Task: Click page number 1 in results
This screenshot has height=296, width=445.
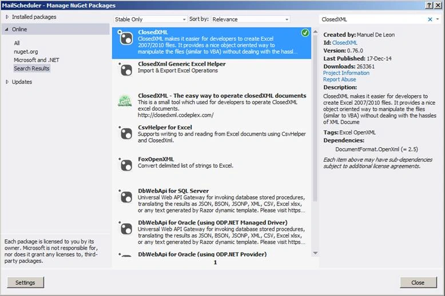Action: point(215,262)
